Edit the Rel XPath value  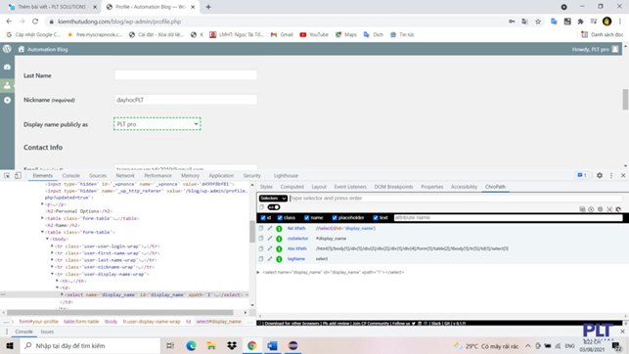[x=270, y=228]
